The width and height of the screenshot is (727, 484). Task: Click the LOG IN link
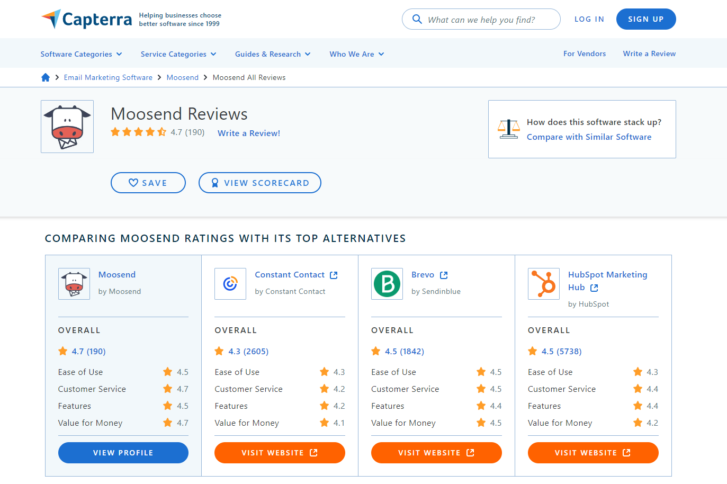point(589,19)
